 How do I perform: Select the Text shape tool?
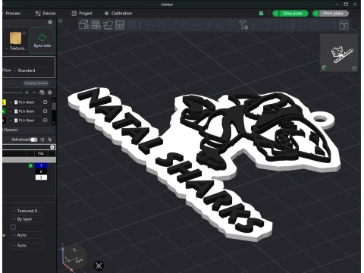[243, 25]
